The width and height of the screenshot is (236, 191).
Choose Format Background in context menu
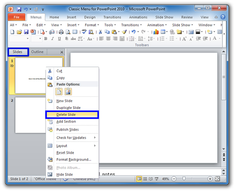click(72, 160)
